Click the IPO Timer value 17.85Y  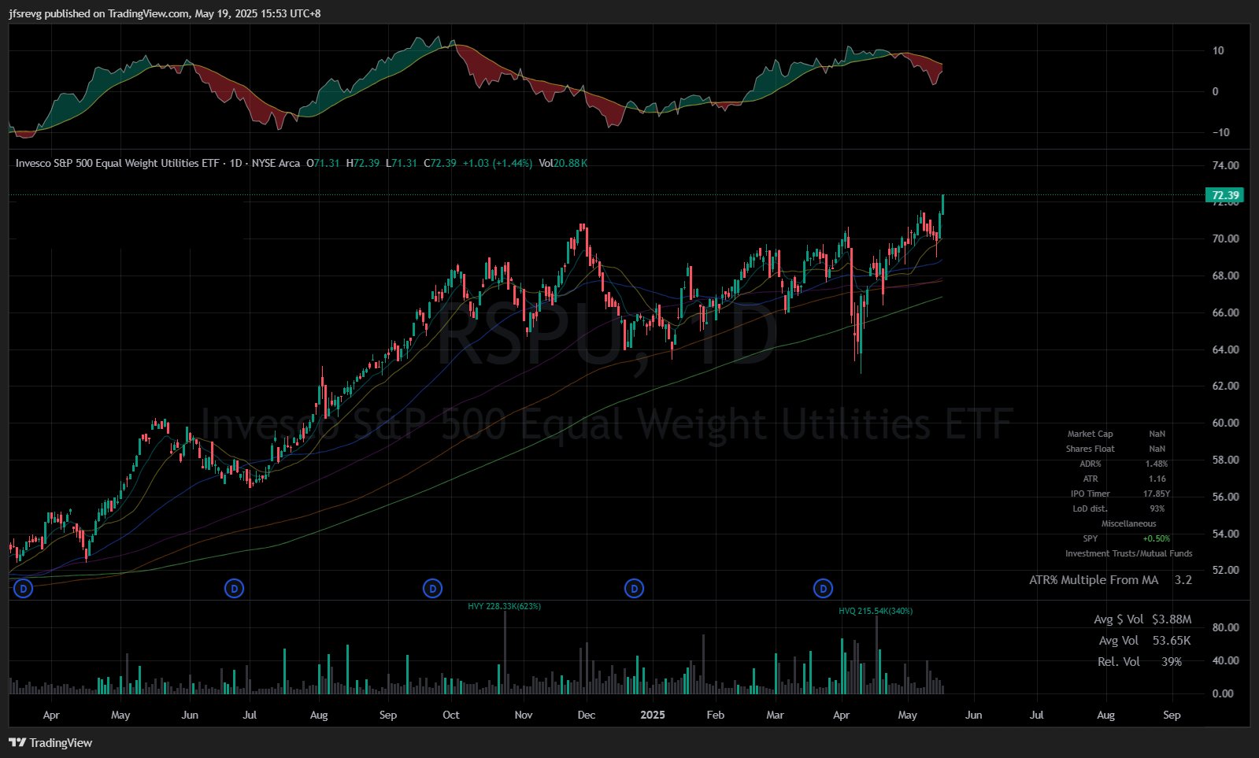click(x=1157, y=494)
